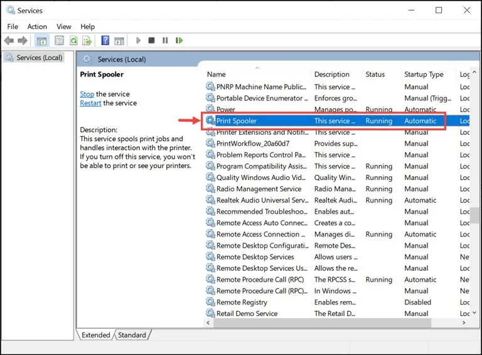
Task: Click the Stop Service square icon
Action: point(151,40)
